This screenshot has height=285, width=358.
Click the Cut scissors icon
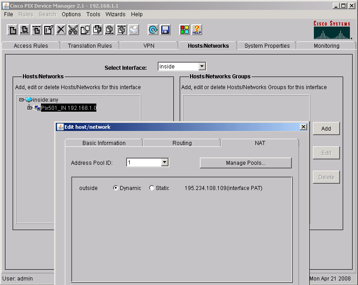click(x=73, y=30)
